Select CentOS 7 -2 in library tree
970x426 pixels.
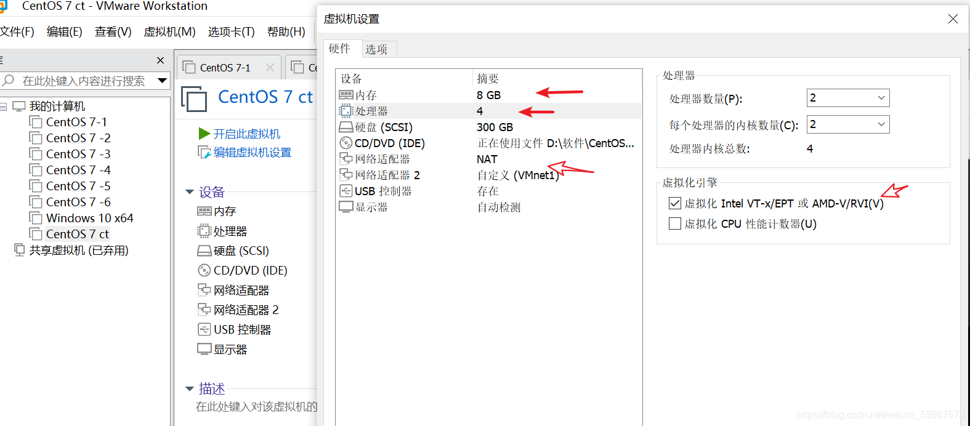pos(78,138)
